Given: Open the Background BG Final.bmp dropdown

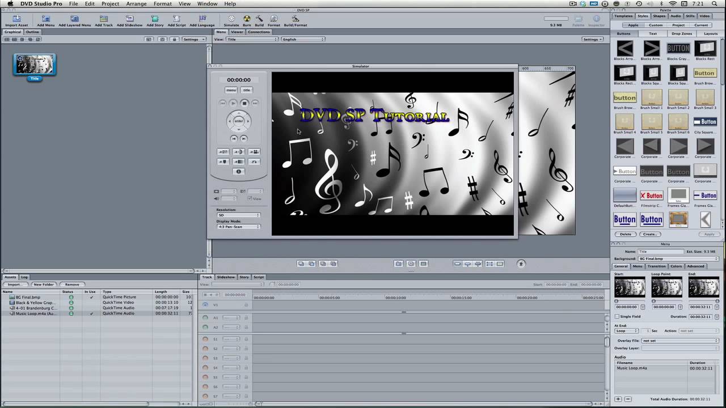Looking at the screenshot, I should [678, 258].
